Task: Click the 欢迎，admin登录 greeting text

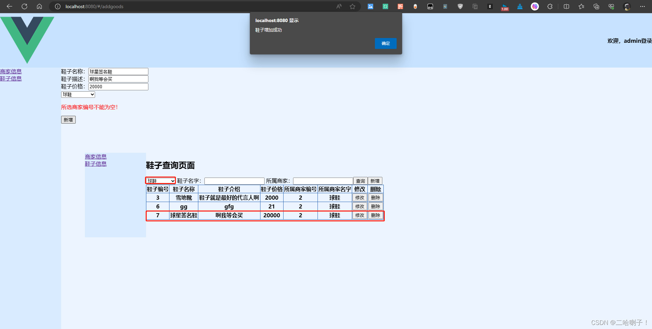Action: pos(630,41)
